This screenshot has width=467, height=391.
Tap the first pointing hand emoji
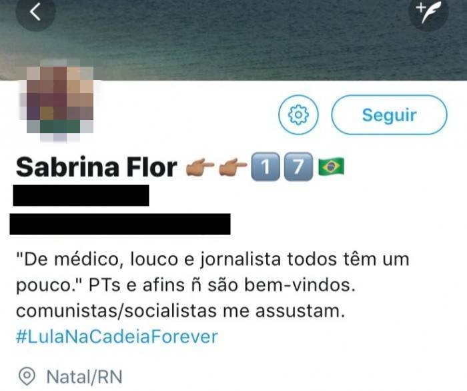[x=200, y=167]
